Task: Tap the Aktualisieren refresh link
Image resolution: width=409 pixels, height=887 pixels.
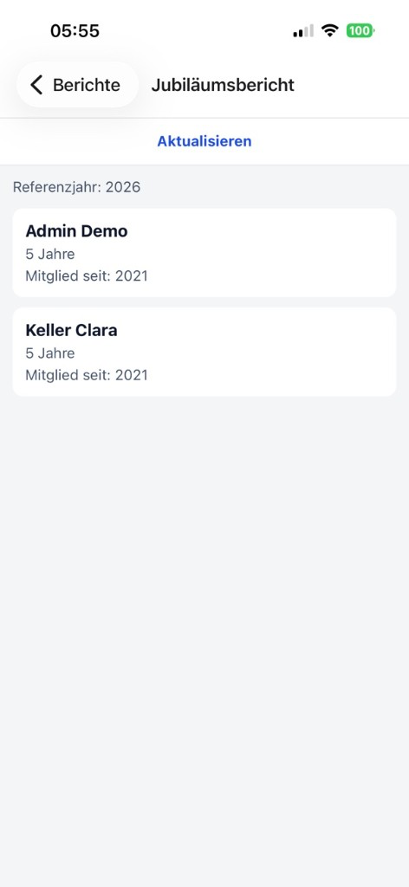Action: click(204, 141)
